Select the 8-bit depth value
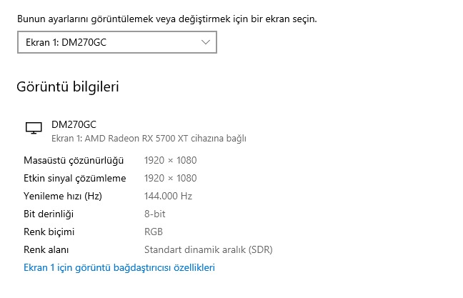This screenshot has height=298, width=463. (x=156, y=214)
